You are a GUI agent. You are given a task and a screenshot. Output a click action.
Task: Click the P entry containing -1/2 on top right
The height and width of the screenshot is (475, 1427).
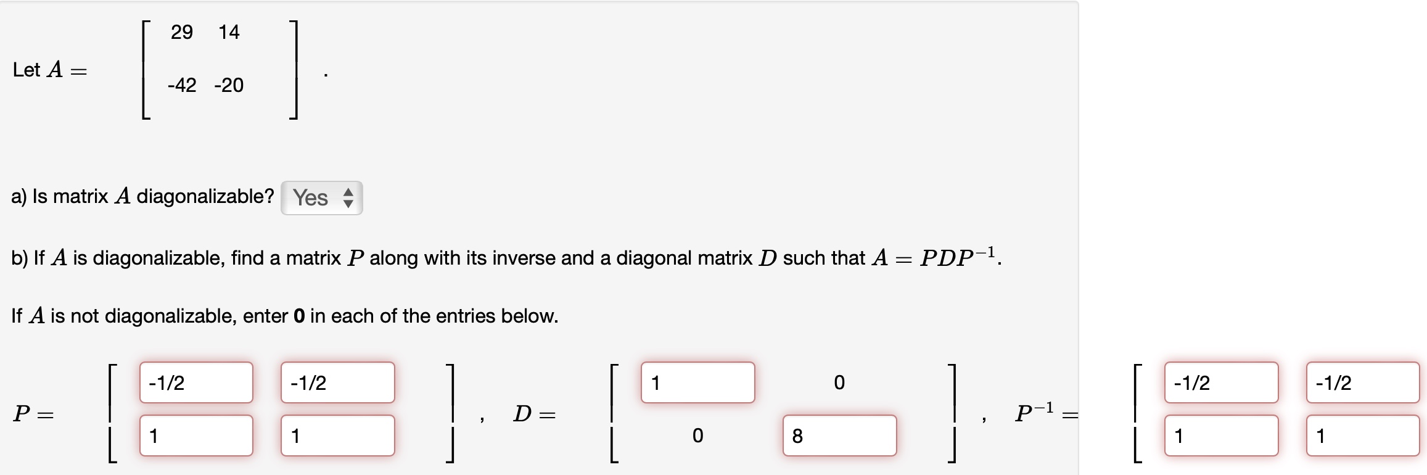coord(337,382)
